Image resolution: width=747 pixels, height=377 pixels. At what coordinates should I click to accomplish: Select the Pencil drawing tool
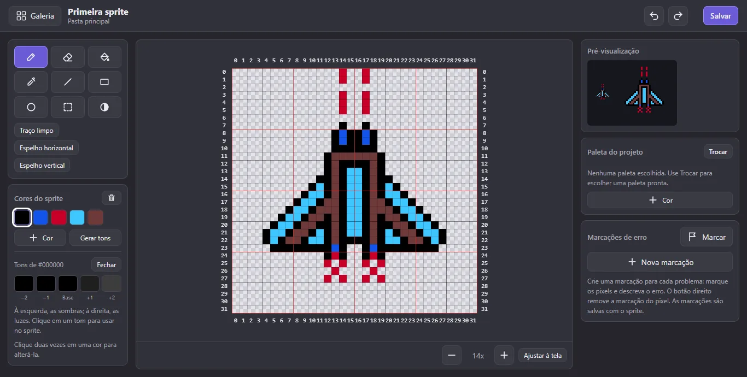pyautogui.click(x=31, y=57)
